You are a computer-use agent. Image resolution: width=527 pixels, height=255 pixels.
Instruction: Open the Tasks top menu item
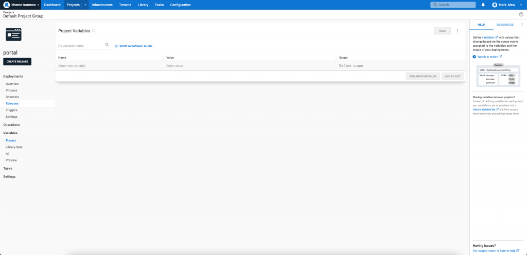(x=159, y=5)
